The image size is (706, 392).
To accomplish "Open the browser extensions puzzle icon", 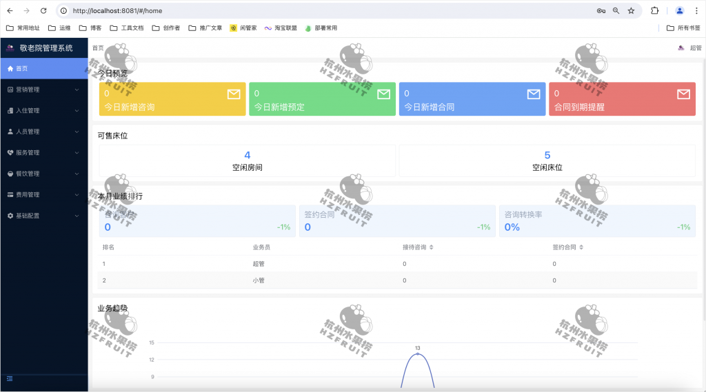I will [x=655, y=11].
